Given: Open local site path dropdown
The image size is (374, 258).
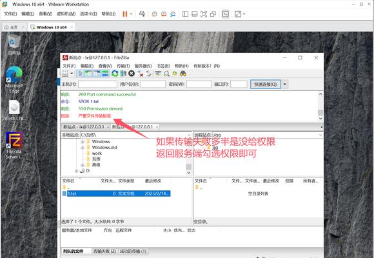Looking at the screenshot, I should [189, 135].
